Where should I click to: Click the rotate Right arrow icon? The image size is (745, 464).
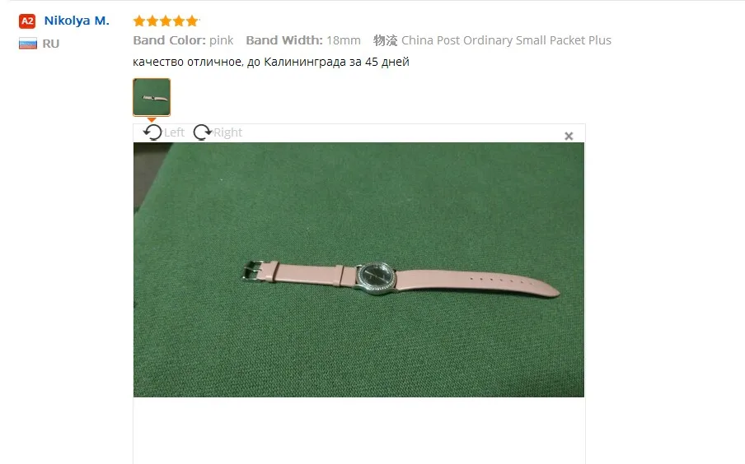(x=203, y=132)
